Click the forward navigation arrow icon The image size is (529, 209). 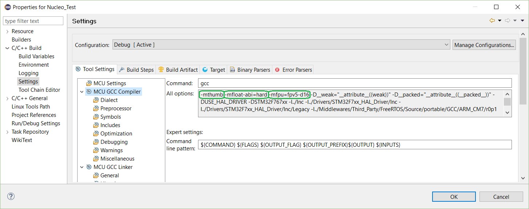pos(508,21)
